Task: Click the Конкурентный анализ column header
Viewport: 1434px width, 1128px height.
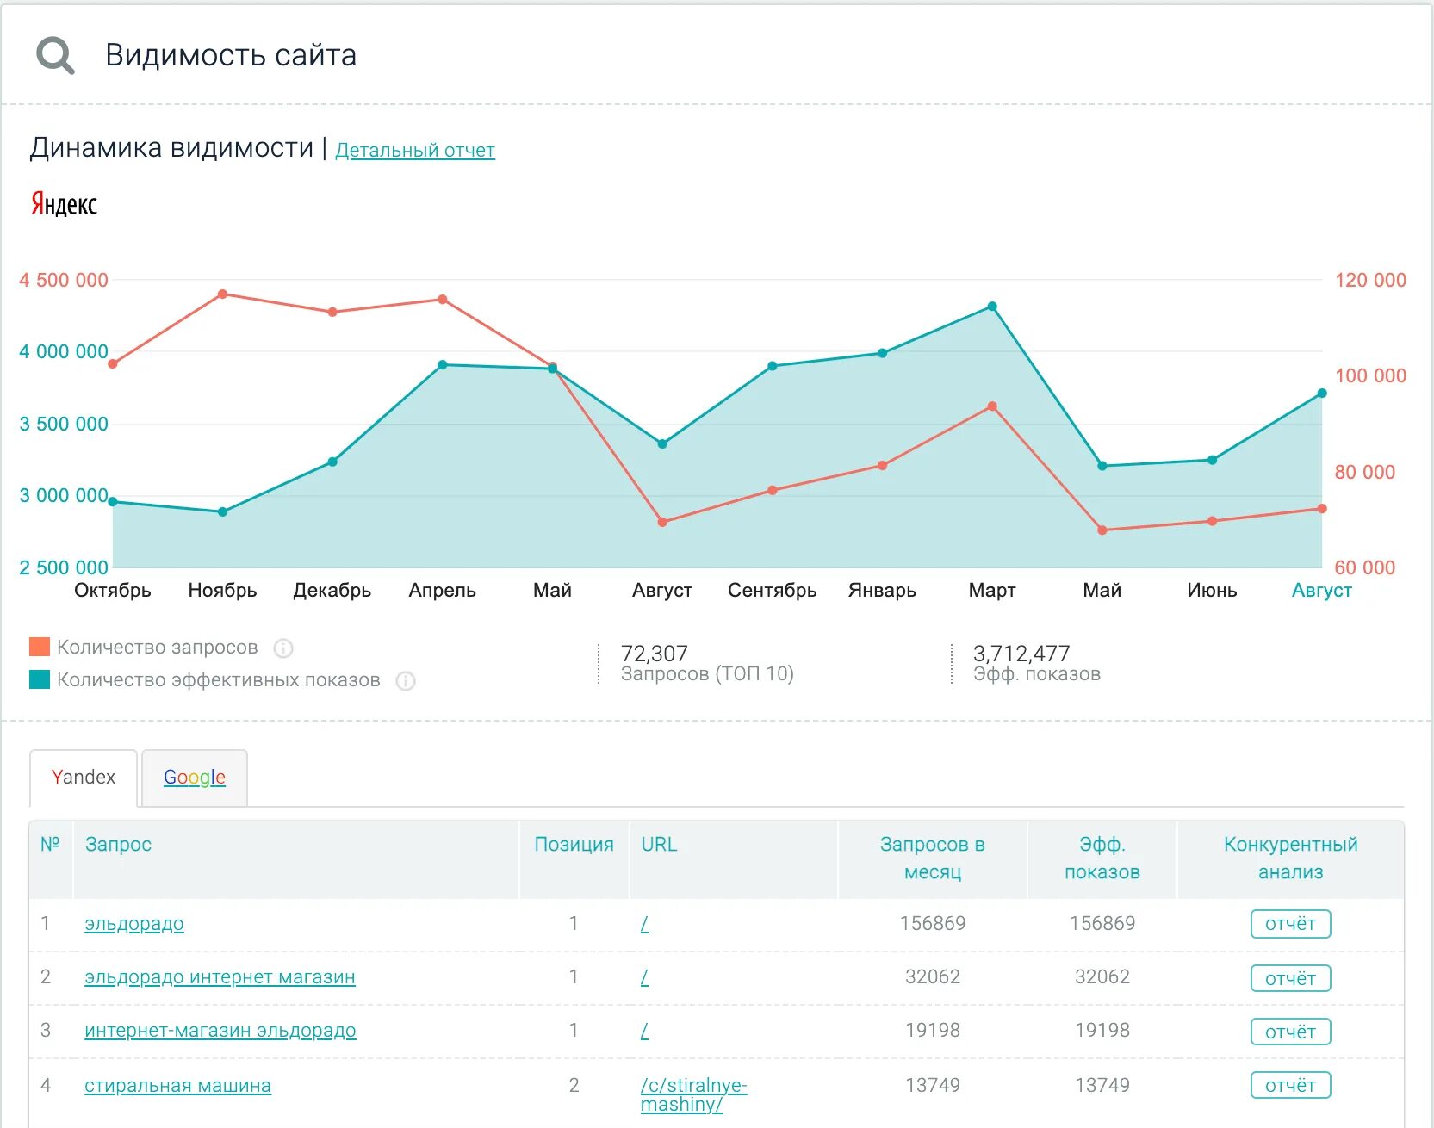Action: pyautogui.click(x=1290, y=858)
